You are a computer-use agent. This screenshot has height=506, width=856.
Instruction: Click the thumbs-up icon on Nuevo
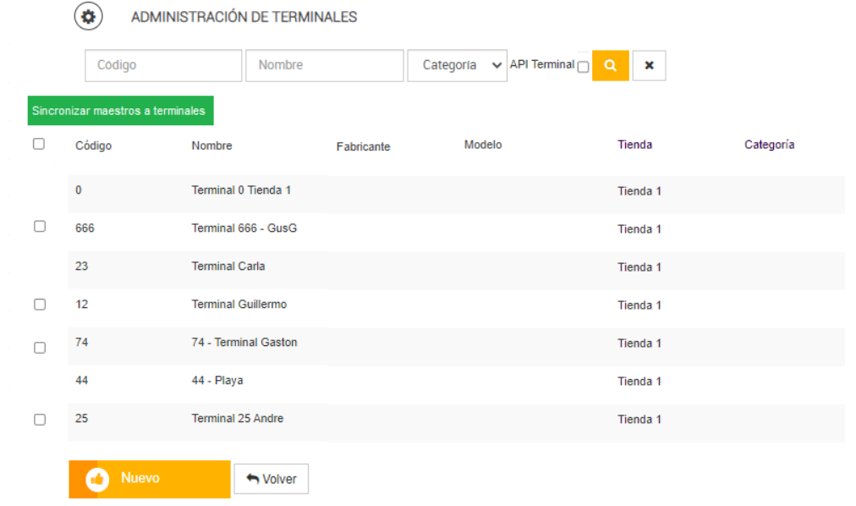tap(97, 479)
